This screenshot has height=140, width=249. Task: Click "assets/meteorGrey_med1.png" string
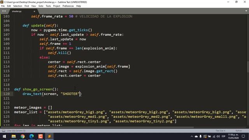(x=77, y=117)
